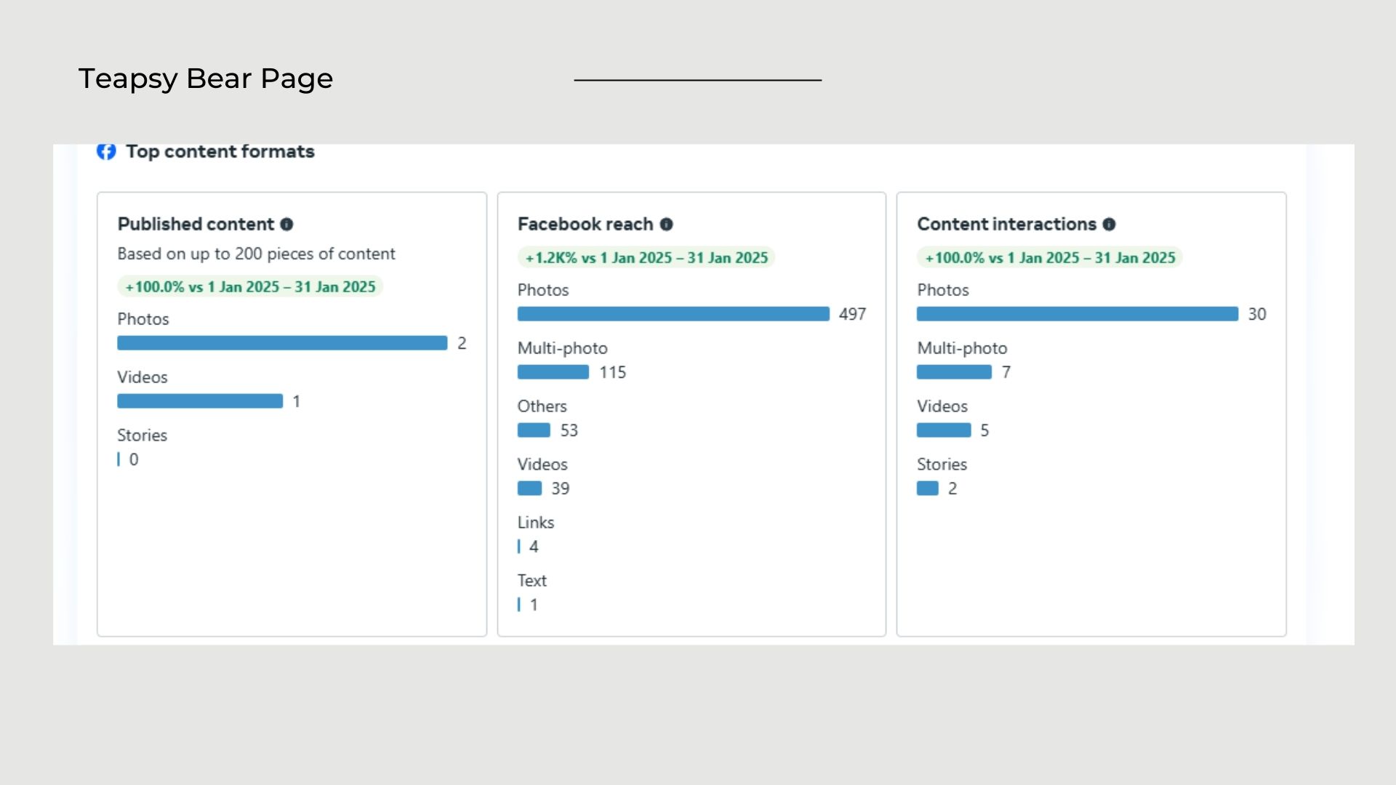Image resolution: width=1396 pixels, height=785 pixels.
Task: Click info icon beside Facebook reach
Action: (x=666, y=225)
